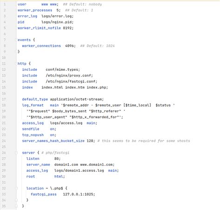
Task: Click the 'fastcgi_pass' directive
Action: pos(44,194)
